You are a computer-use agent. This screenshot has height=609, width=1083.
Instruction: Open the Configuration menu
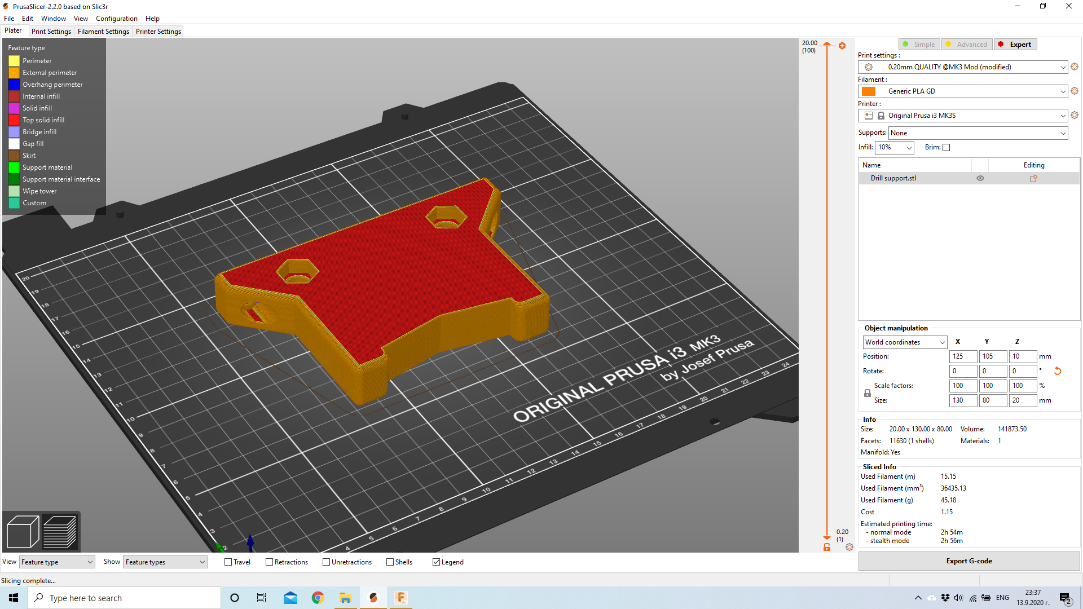pyautogui.click(x=116, y=19)
